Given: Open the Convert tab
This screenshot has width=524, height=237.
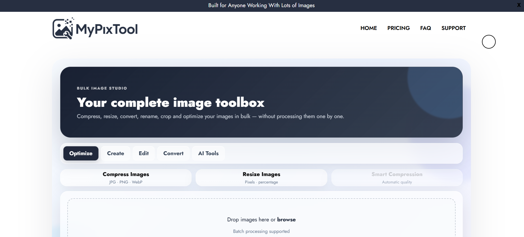Looking at the screenshot, I should [173, 153].
